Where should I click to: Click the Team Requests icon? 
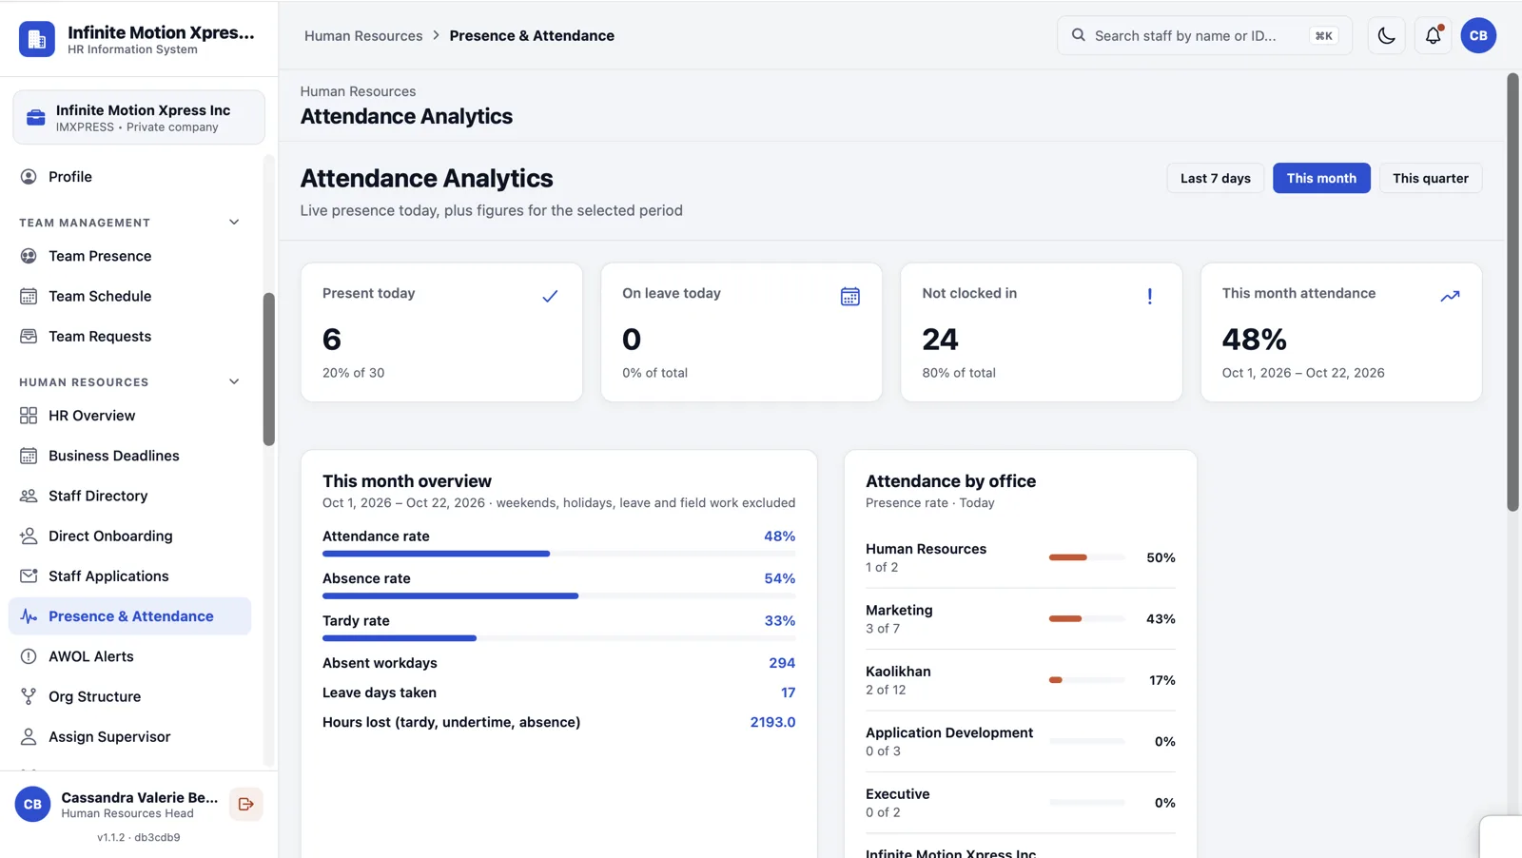(29, 336)
